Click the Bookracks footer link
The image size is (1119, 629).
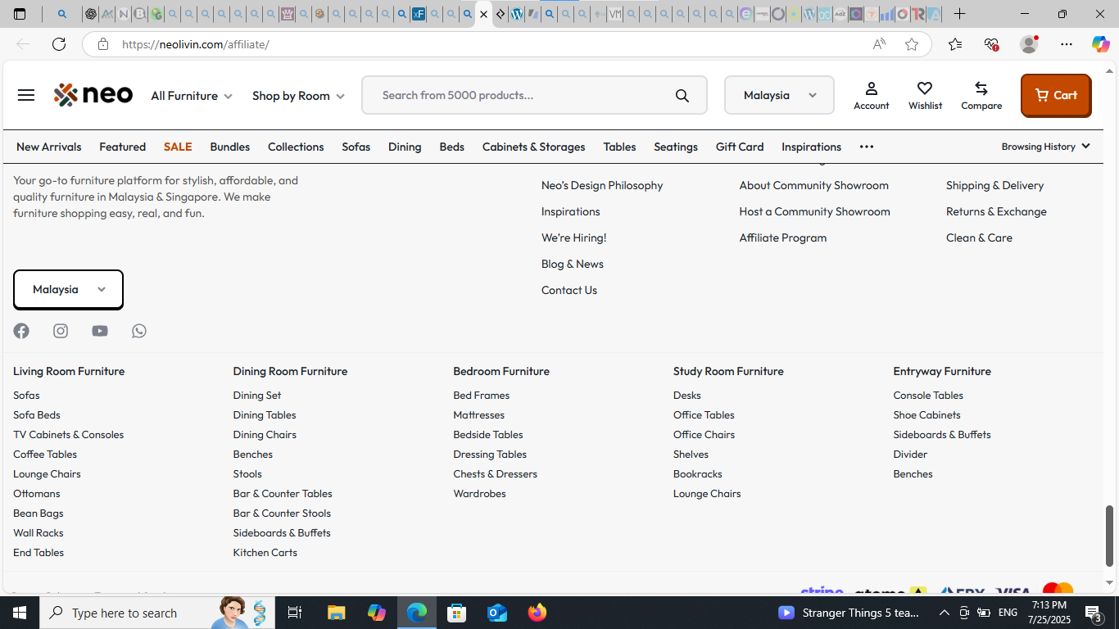(697, 473)
